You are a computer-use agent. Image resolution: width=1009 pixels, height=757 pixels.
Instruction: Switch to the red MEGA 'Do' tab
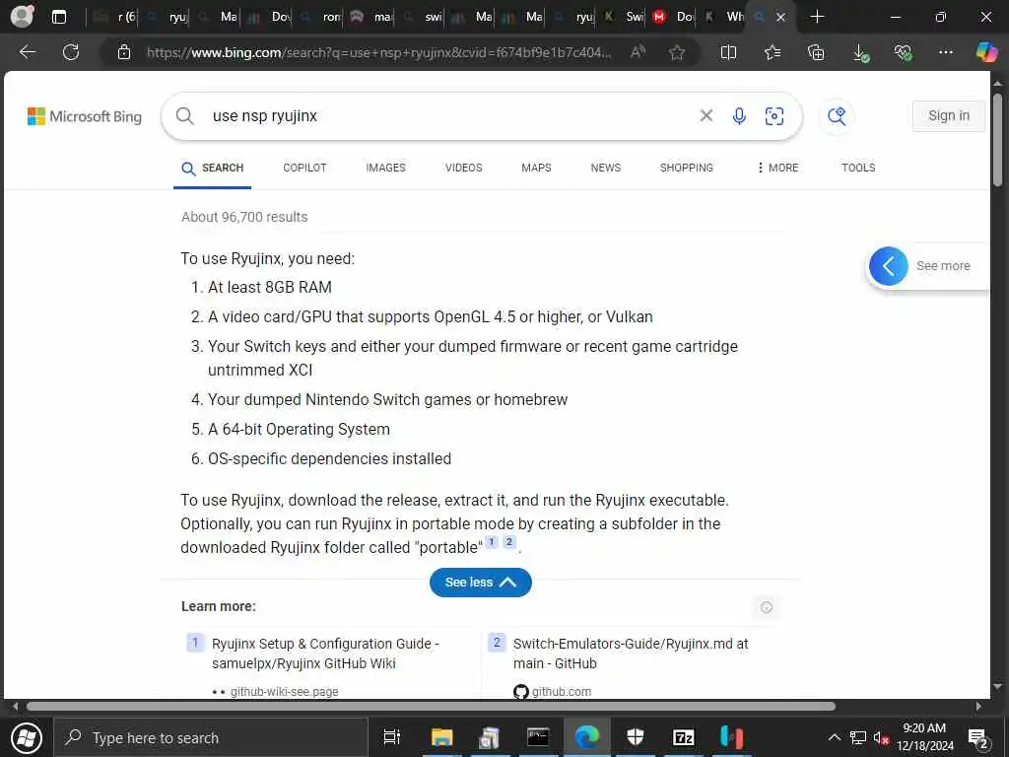(x=672, y=17)
